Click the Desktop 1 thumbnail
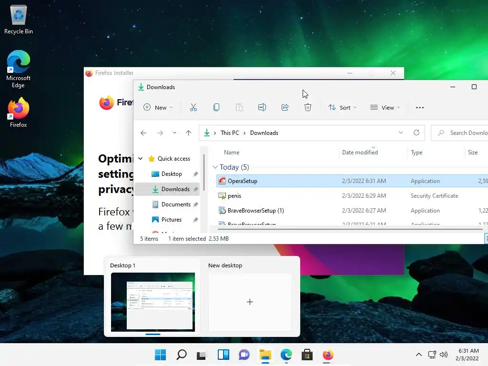Image resolution: width=488 pixels, height=366 pixels. point(153,302)
